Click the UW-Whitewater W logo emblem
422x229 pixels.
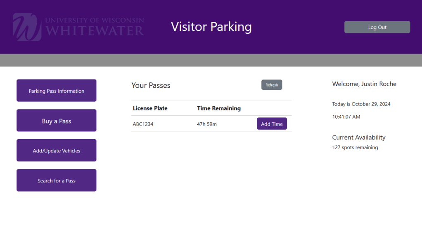tap(27, 27)
